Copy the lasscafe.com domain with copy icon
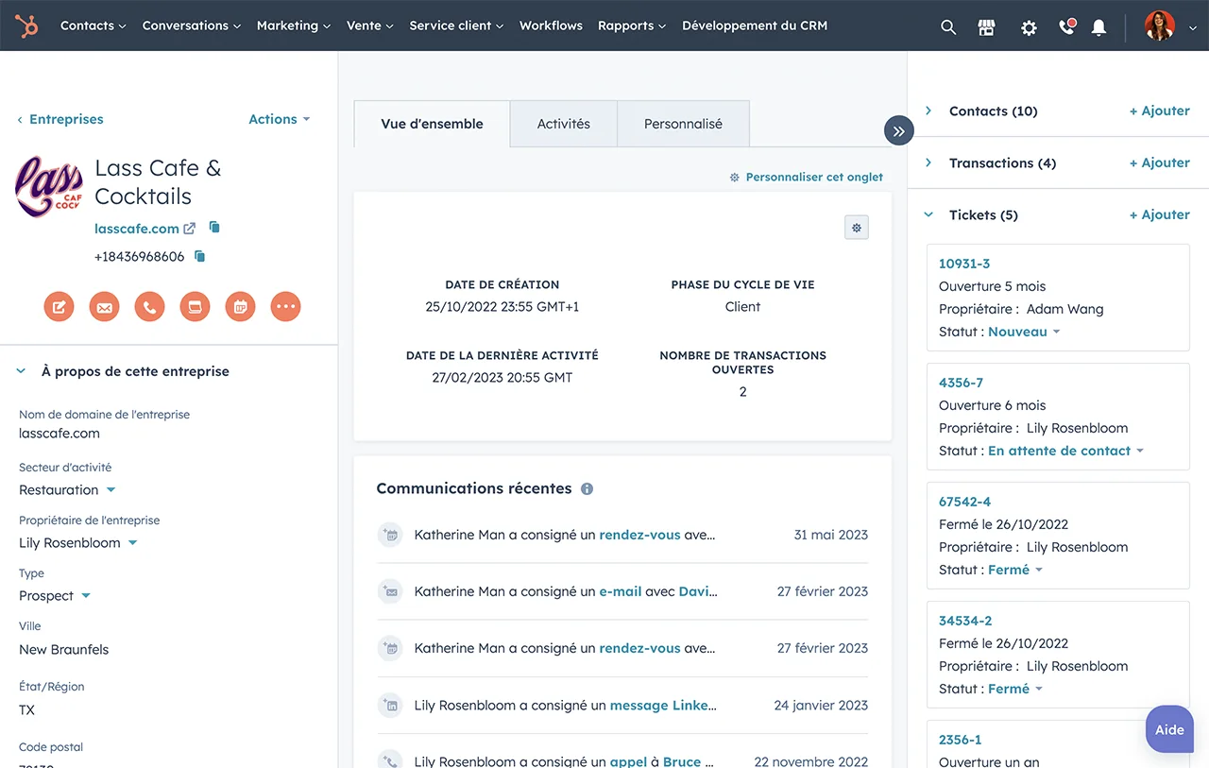1209x768 pixels. pos(214,228)
